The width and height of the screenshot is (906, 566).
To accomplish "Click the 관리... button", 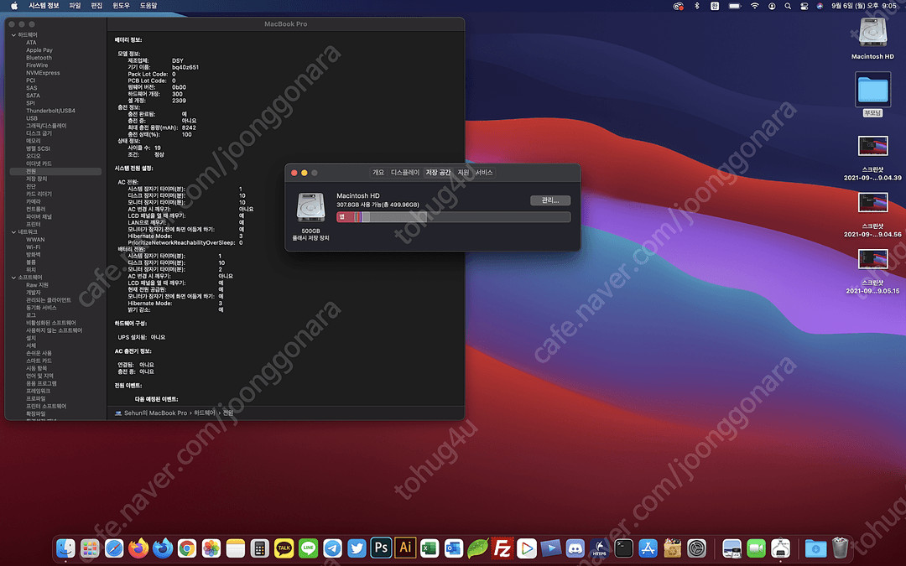I will pos(549,200).
